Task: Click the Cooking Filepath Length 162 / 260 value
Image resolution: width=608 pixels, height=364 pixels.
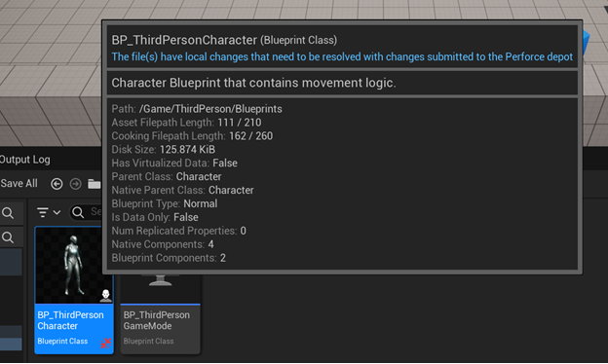Action: (x=250, y=136)
